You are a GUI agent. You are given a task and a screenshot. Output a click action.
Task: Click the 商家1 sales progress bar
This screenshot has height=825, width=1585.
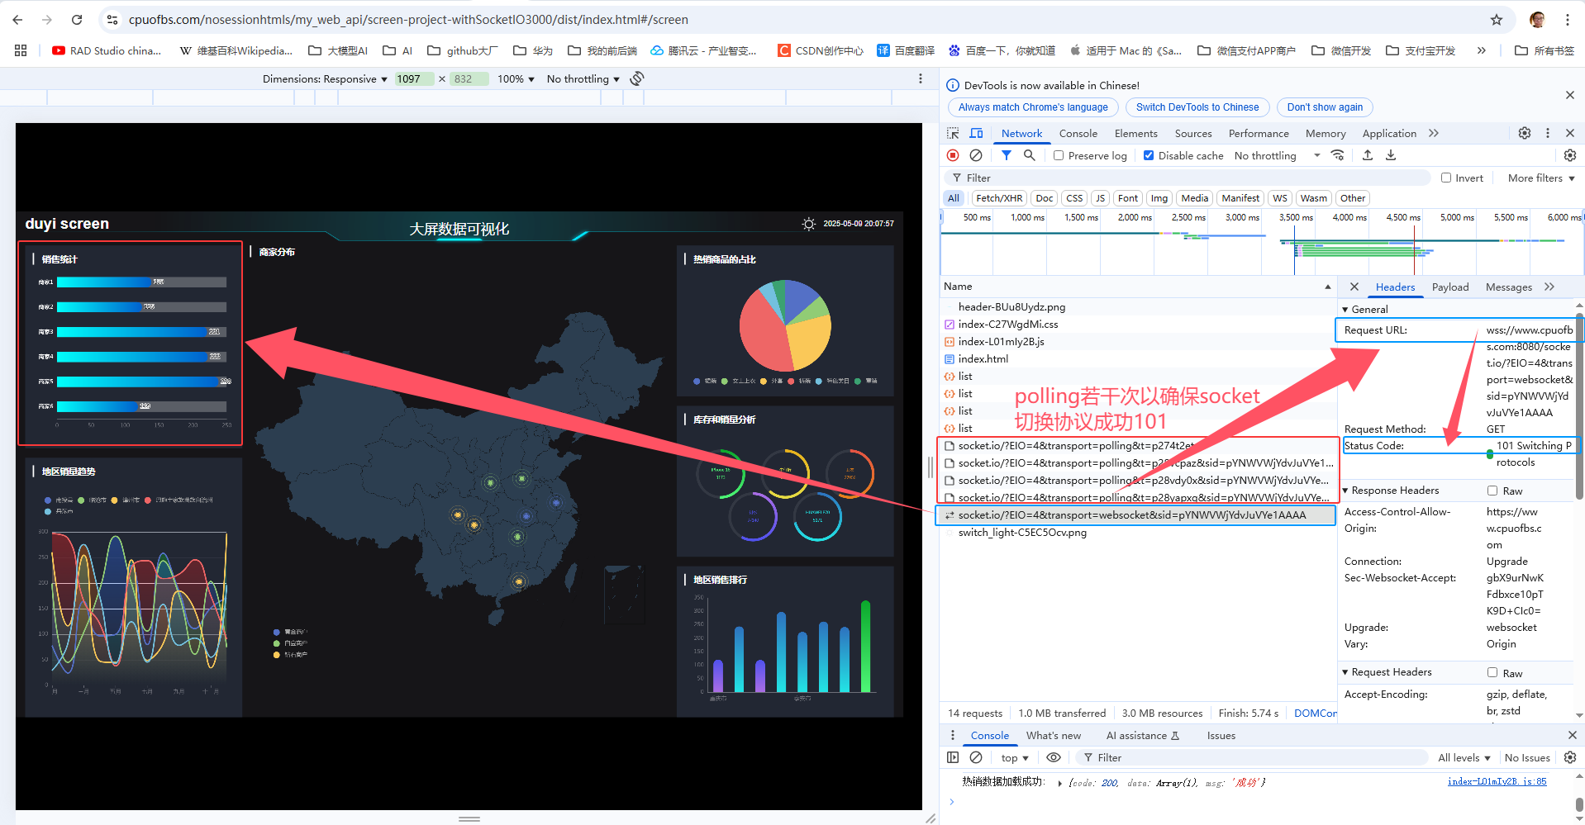click(x=141, y=282)
